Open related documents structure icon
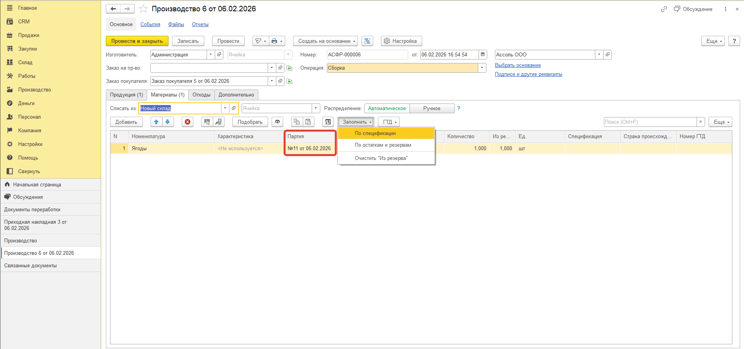 pyautogui.click(x=367, y=41)
